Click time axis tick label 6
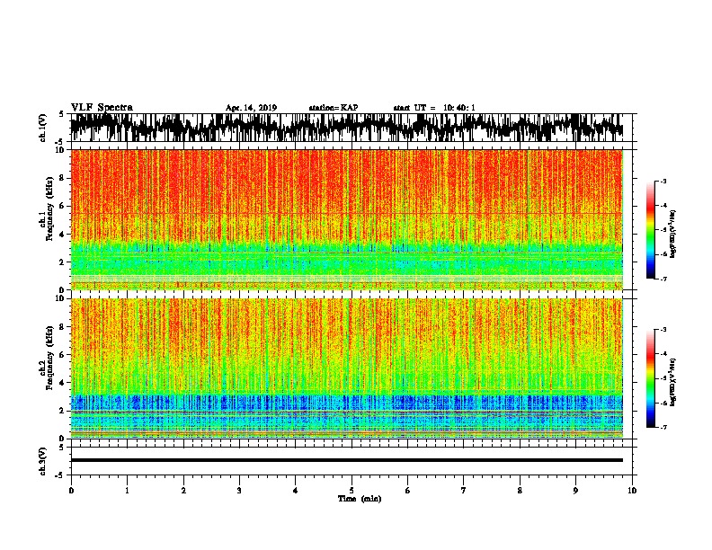This screenshot has height=550, width=712. point(408,491)
